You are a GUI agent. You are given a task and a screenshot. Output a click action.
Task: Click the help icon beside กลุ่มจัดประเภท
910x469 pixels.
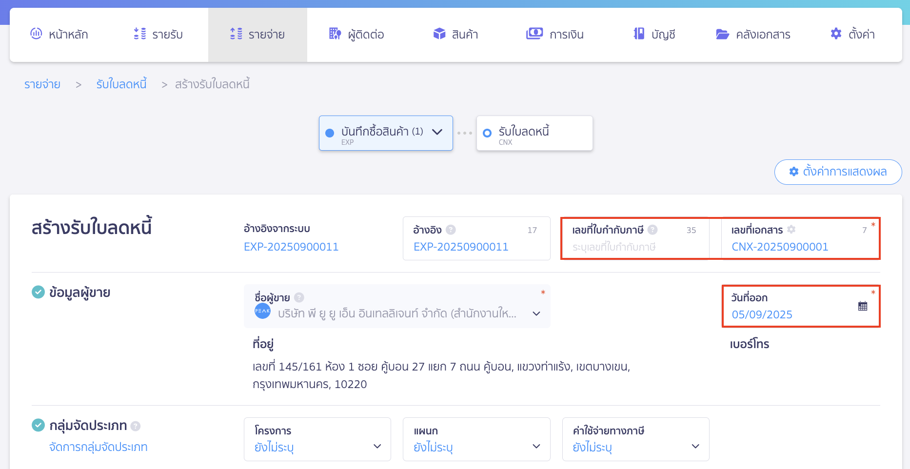point(136,425)
